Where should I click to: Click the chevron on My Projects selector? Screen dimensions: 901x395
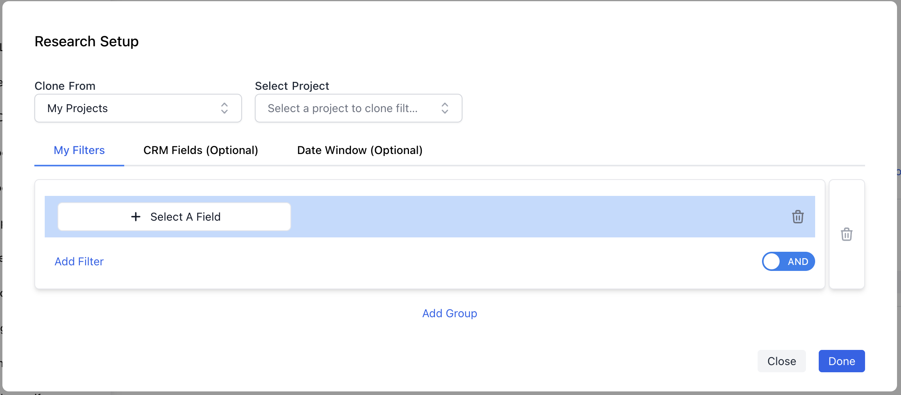point(224,108)
